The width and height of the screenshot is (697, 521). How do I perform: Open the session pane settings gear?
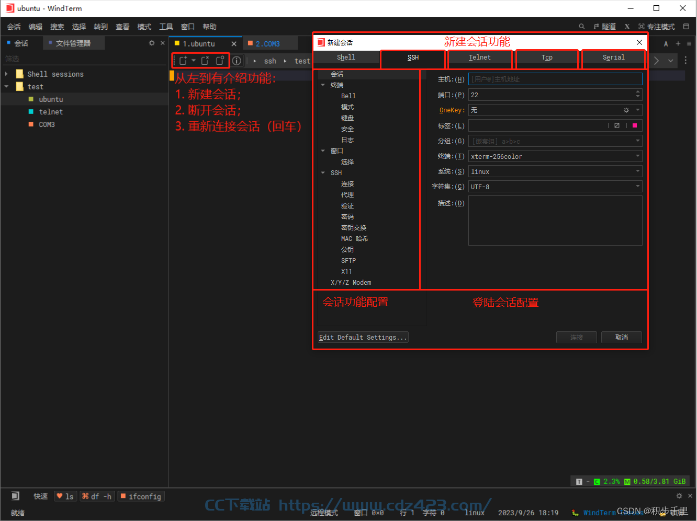(x=152, y=43)
